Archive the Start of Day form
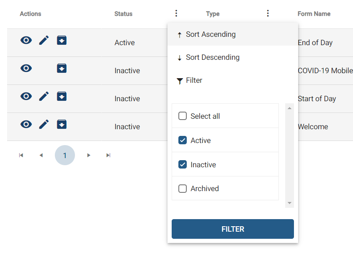 pos(62,96)
